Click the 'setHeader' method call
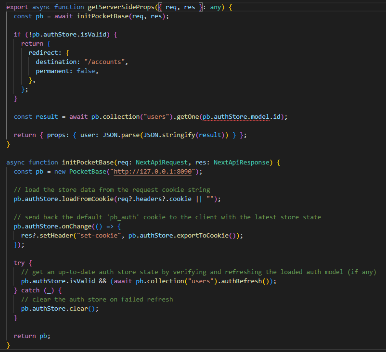 coord(56,236)
